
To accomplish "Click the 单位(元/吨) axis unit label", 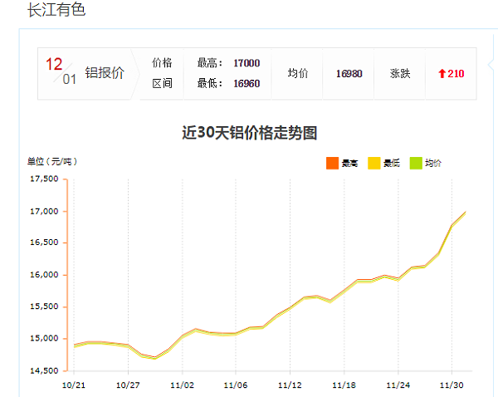I will tap(52, 161).
